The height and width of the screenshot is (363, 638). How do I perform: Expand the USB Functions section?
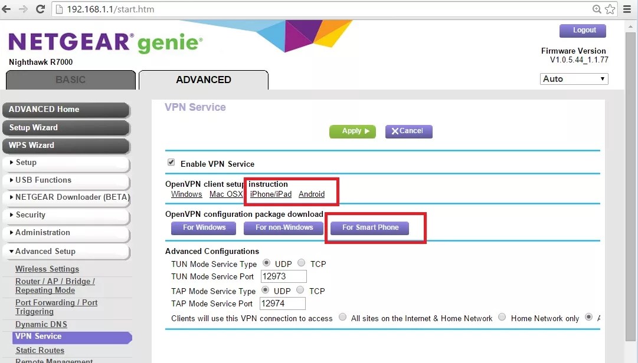click(x=66, y=180)
